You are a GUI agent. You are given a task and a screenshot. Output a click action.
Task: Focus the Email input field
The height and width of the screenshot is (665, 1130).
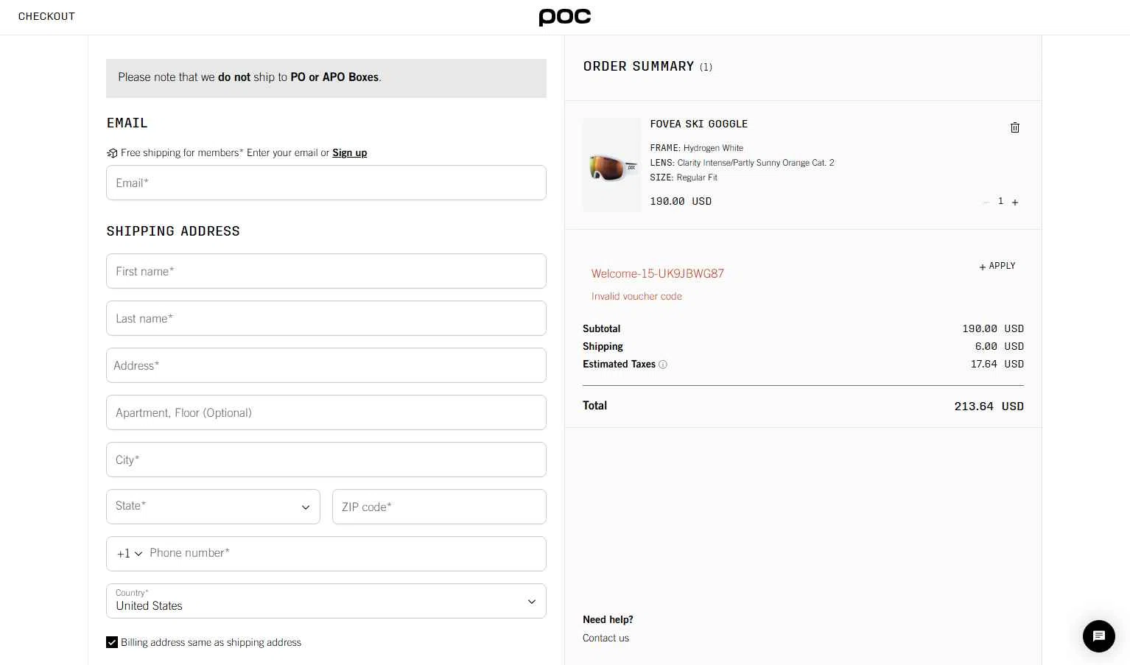326,183
